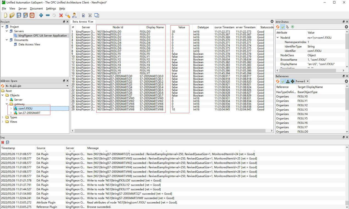Collapse the gateway folder
This screenshot has height=209, width=349.
pos(7,104)
